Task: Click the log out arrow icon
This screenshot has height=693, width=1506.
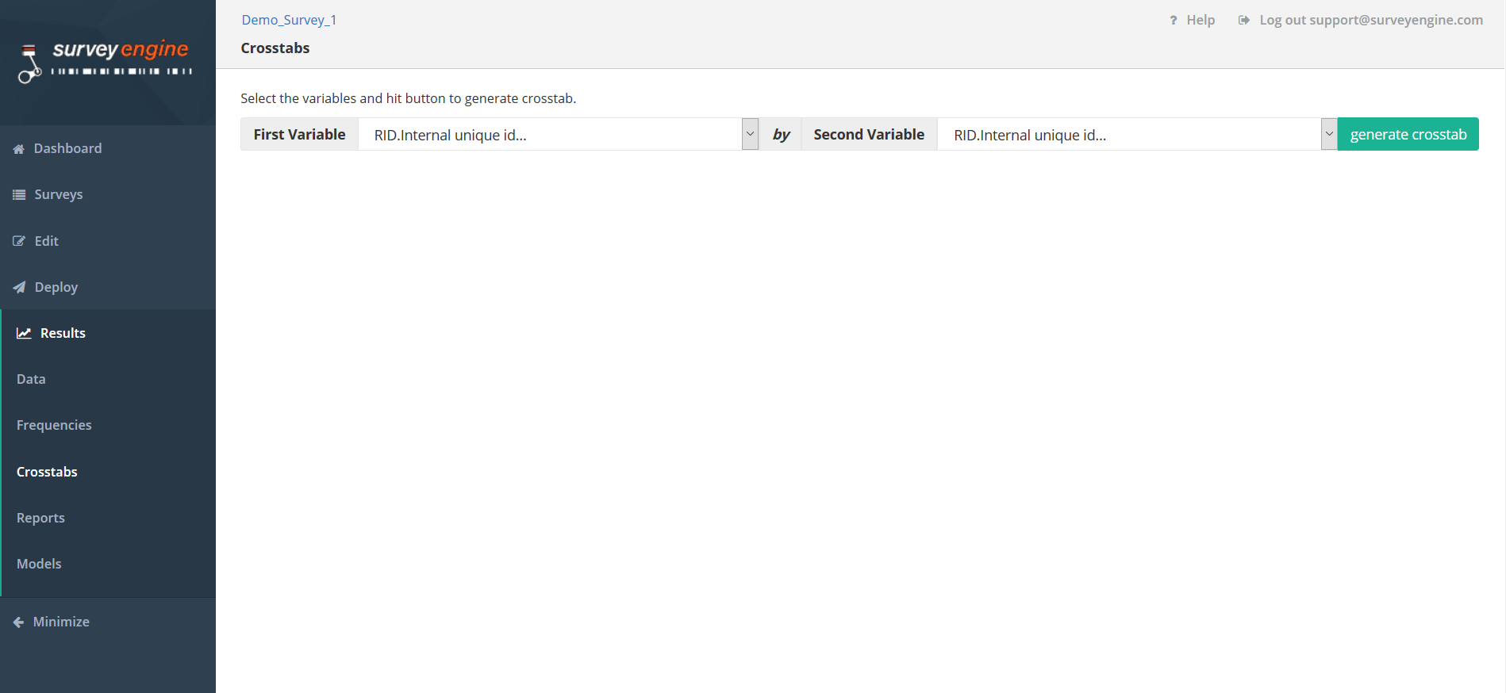Action: pos(1243,21)
